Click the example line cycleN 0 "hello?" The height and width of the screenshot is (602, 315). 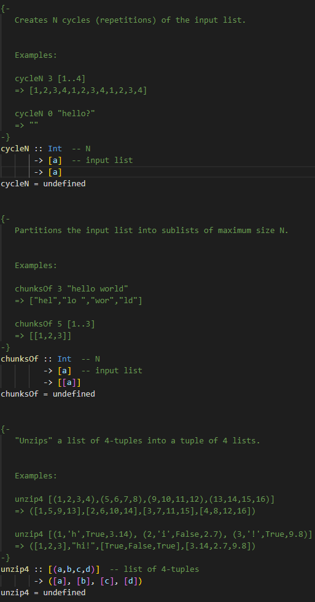tap(55, 114)
